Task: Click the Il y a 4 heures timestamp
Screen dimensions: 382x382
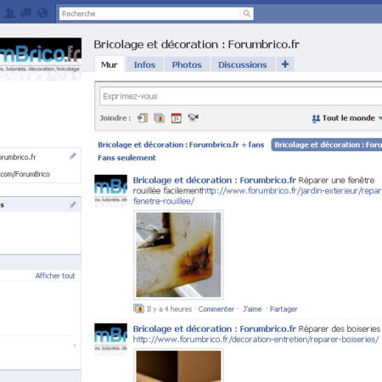Action: click(x=169, y=309)
